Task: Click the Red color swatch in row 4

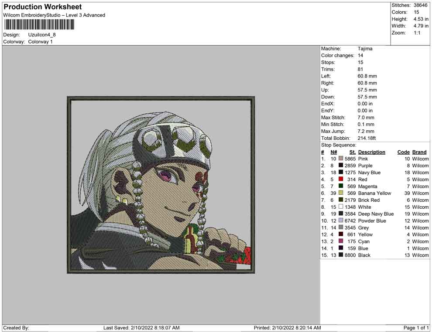Action: coord(341,179)
